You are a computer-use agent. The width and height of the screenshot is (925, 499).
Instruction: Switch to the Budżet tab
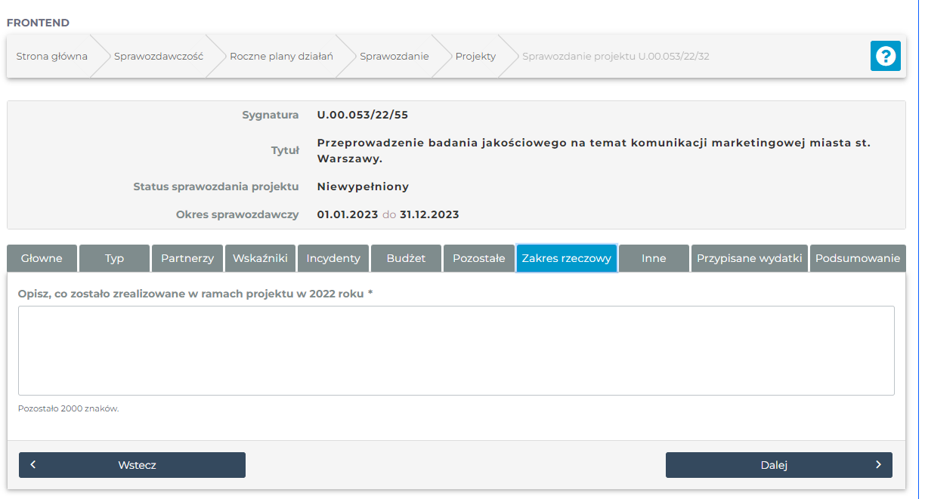406,258
